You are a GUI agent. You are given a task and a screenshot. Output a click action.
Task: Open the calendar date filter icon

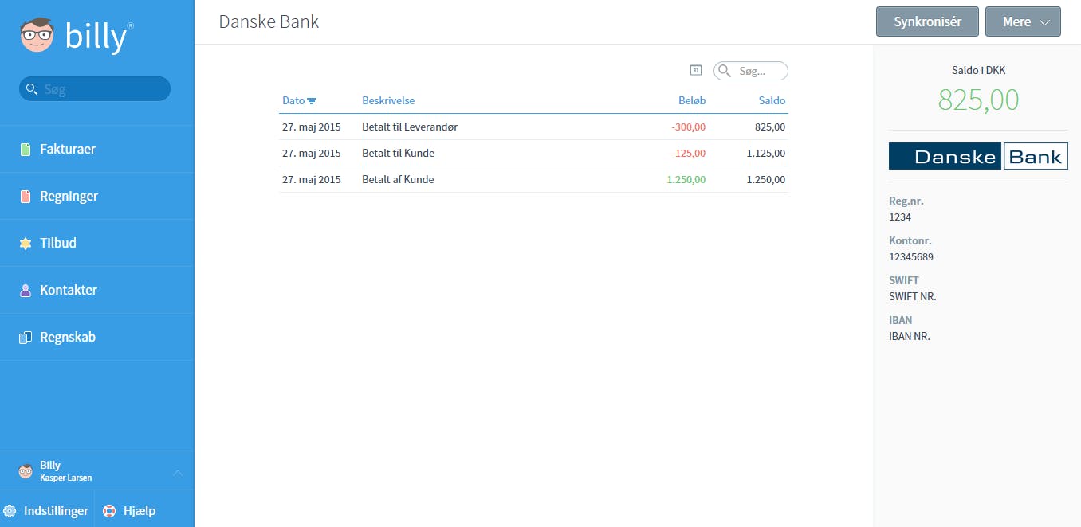pyautogui.click(x=695, y=70)
